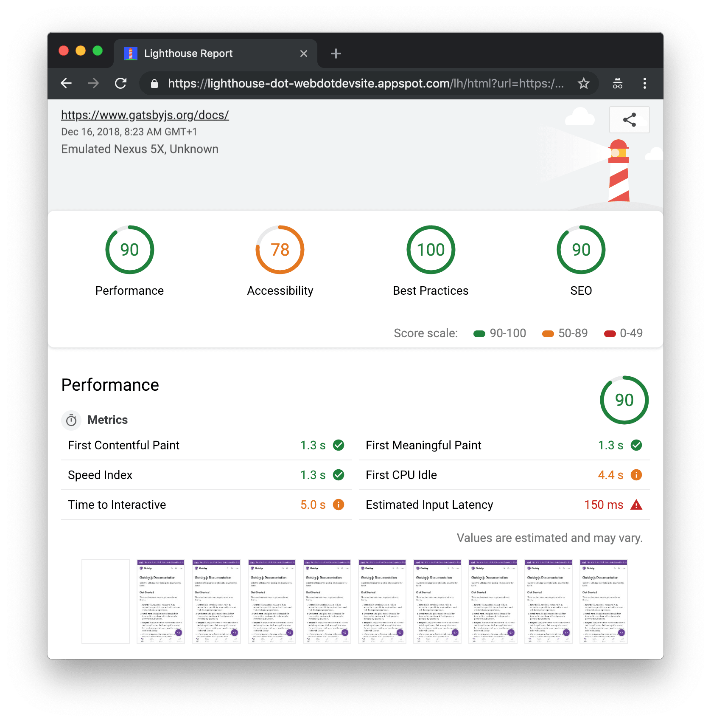Click the first blank filmstrip thumbnail
This screenshot has height=722, width=711.
tap(106, 601)
